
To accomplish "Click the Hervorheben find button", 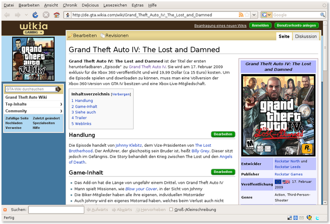I will click(151, 210).
